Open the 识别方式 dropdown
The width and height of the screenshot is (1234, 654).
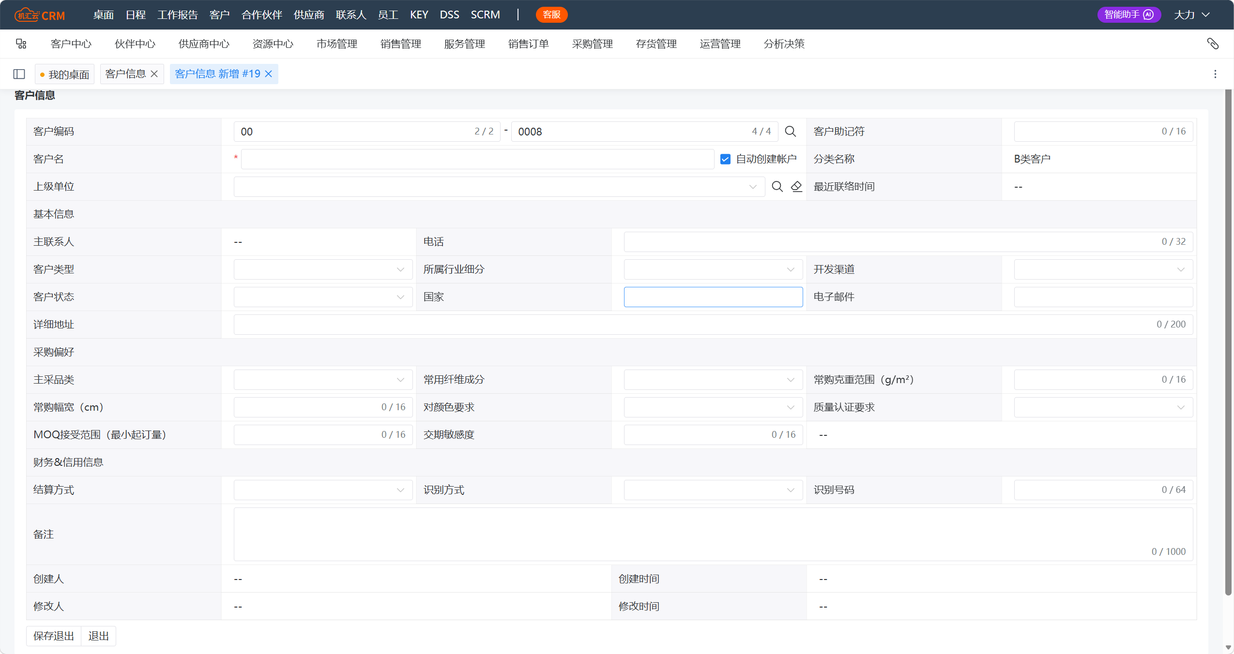(x=713, y=490)
